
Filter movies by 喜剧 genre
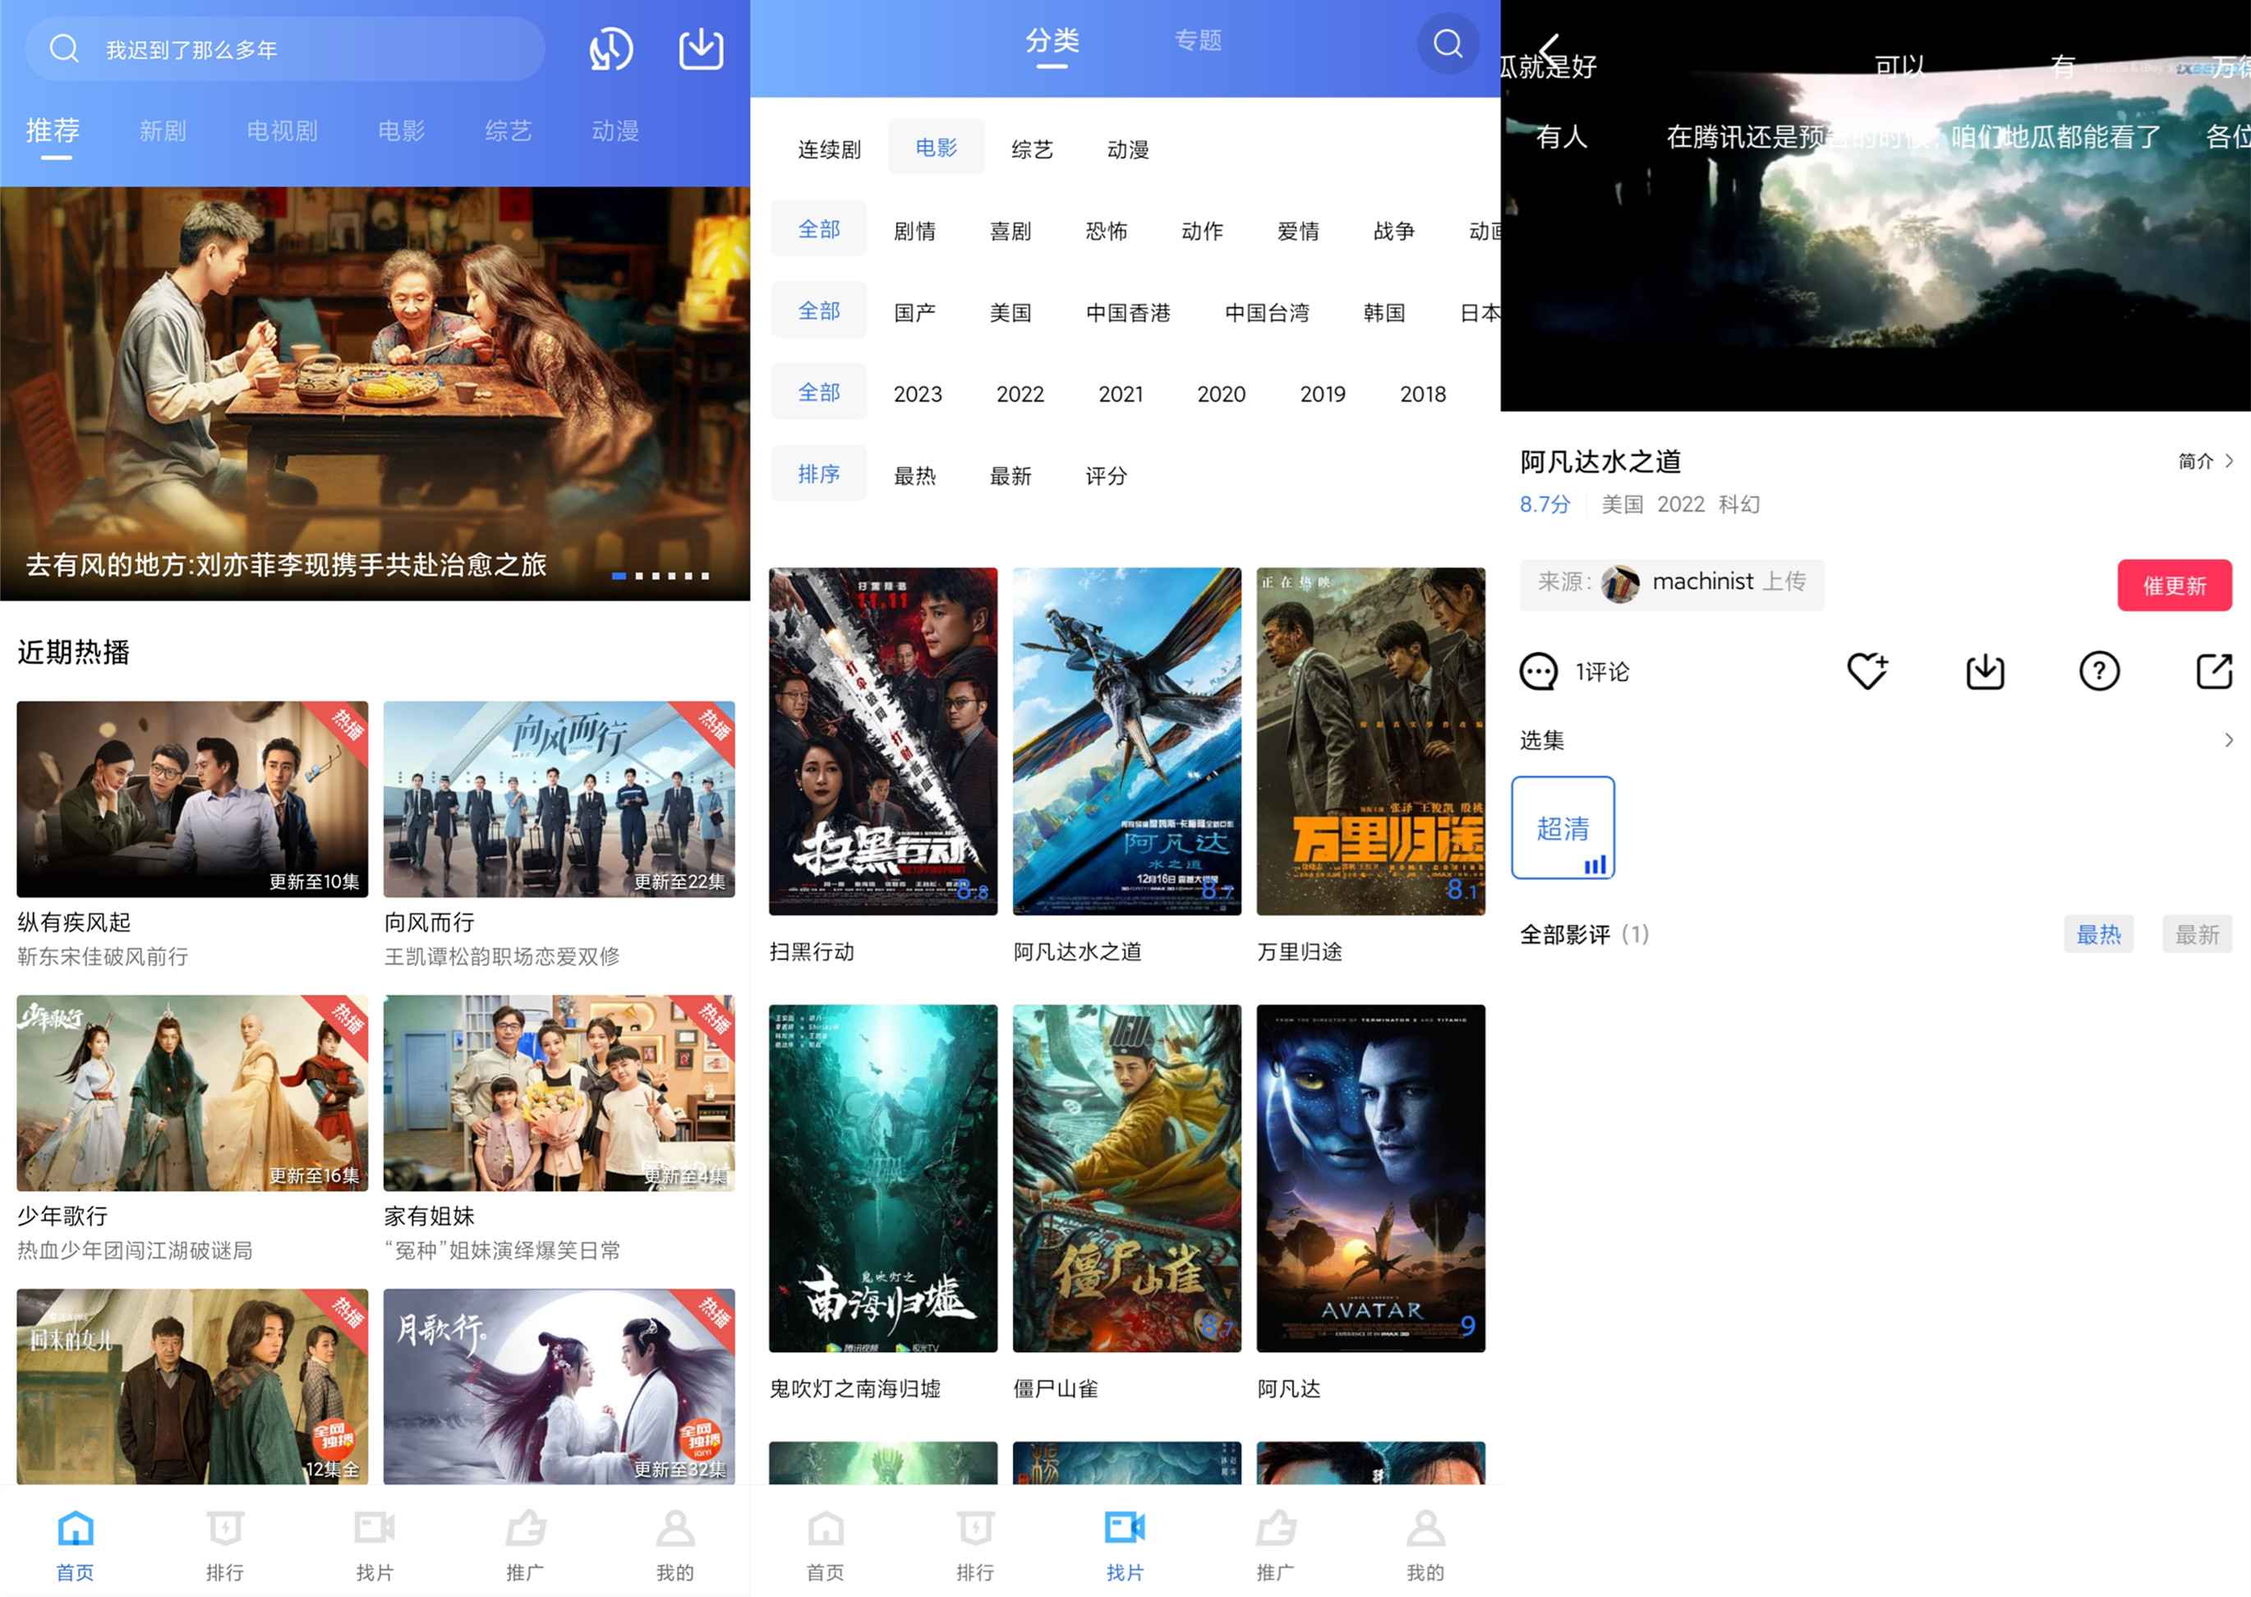[x=1010, y=231]
